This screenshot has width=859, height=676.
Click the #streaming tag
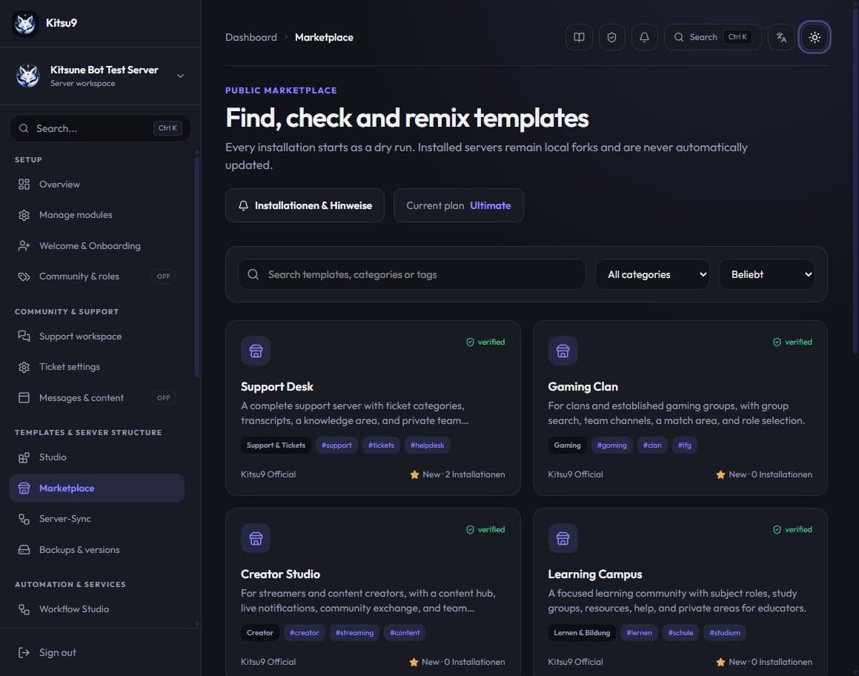coord(354,633)
